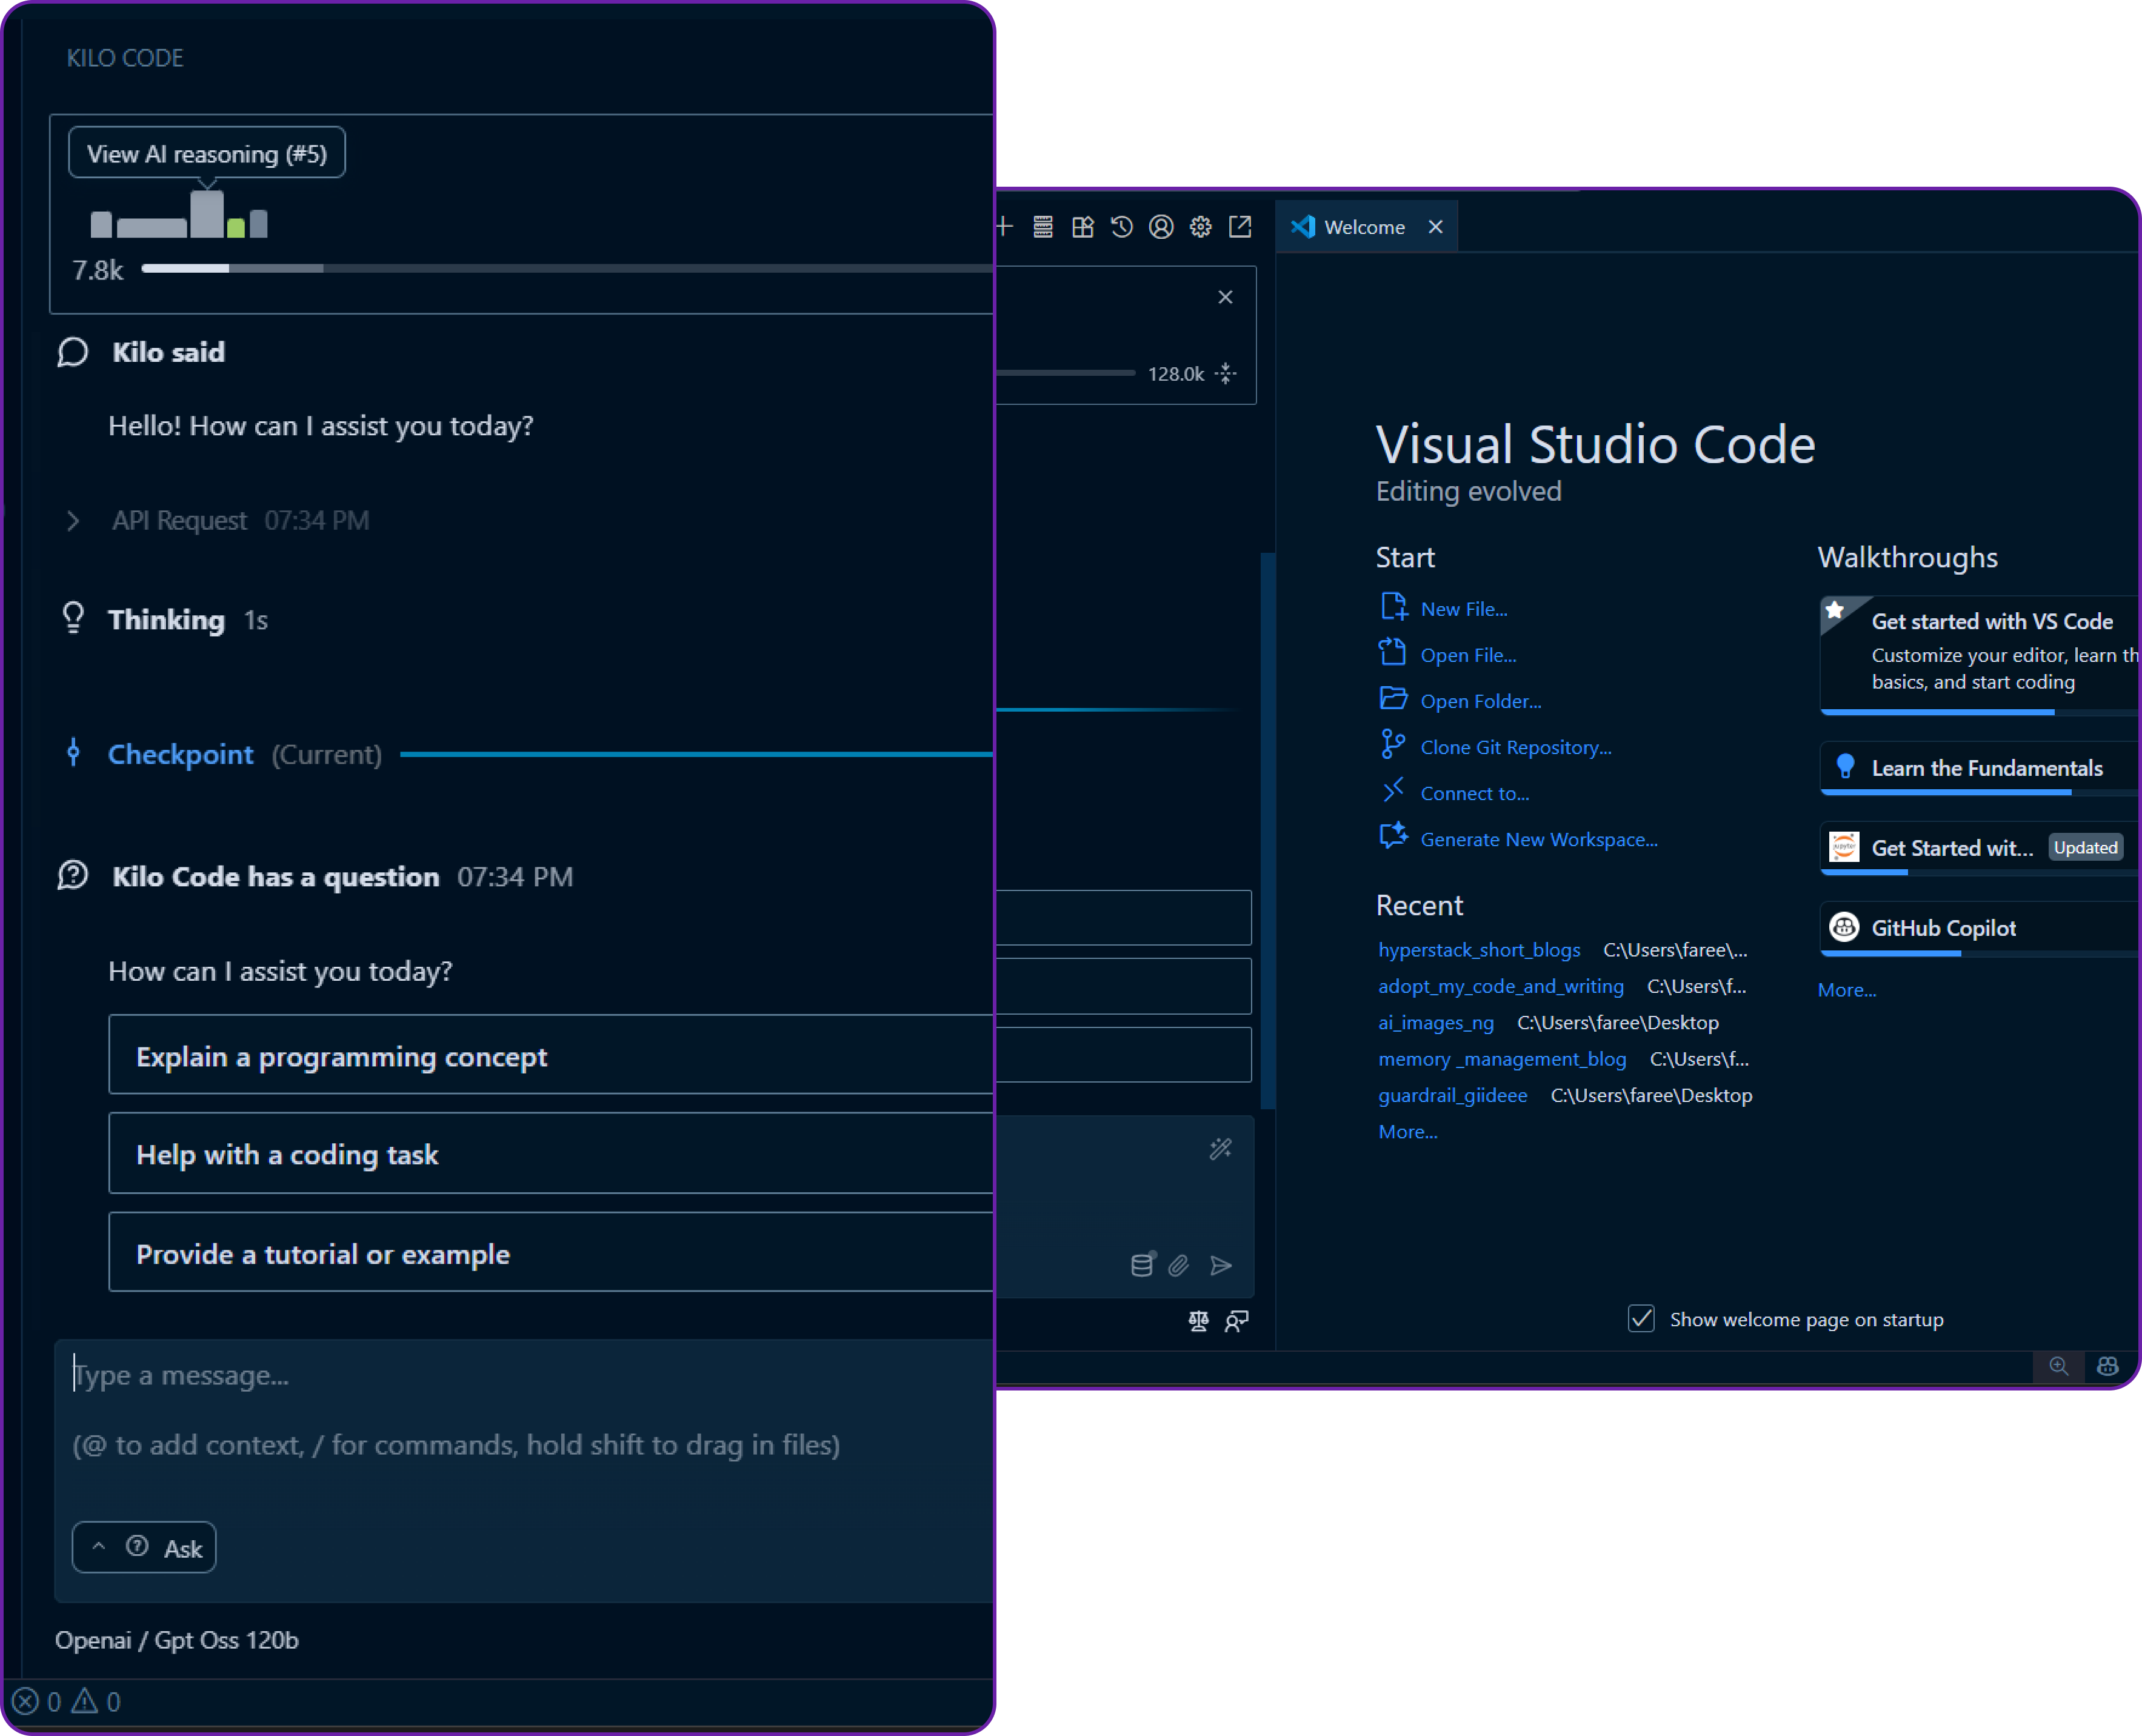Click View AI reasoning (#5)
This screenshot has height=1736, width=2142.
pyautogui.click(x=206, y=152)
